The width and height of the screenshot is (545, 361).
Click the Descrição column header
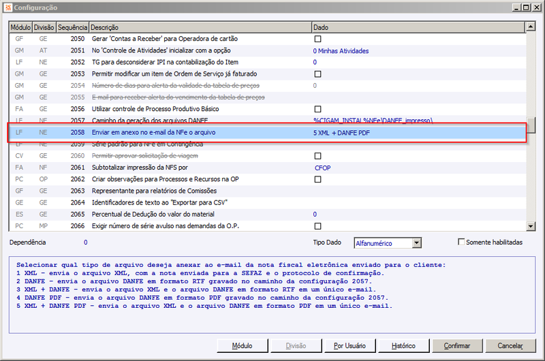coord(200,27)
